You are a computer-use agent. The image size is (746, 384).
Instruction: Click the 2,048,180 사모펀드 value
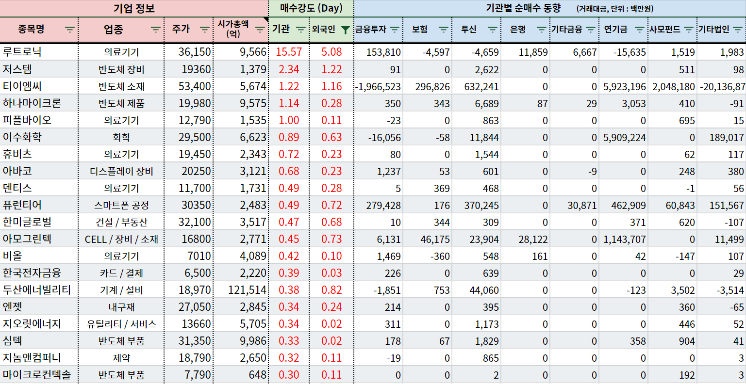674,86
